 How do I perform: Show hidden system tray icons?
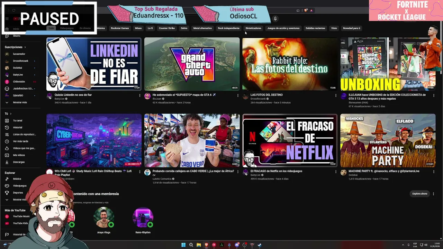[403, 245]
